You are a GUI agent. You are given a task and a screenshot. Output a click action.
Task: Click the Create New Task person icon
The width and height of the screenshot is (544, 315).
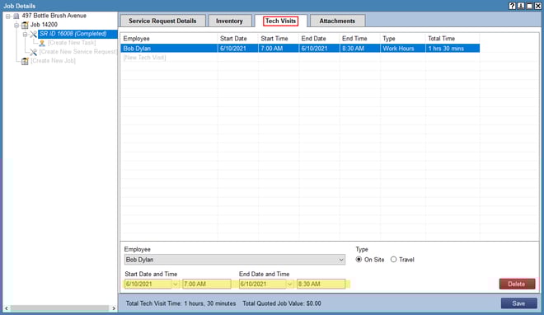(42, 43)
